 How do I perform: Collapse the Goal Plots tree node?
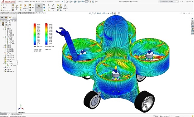pyautogui.click(x=3, y=63)
